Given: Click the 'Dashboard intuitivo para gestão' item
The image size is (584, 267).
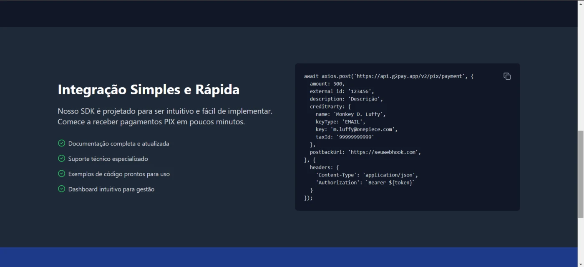Looking at the screenshot, I should [111, 189].
